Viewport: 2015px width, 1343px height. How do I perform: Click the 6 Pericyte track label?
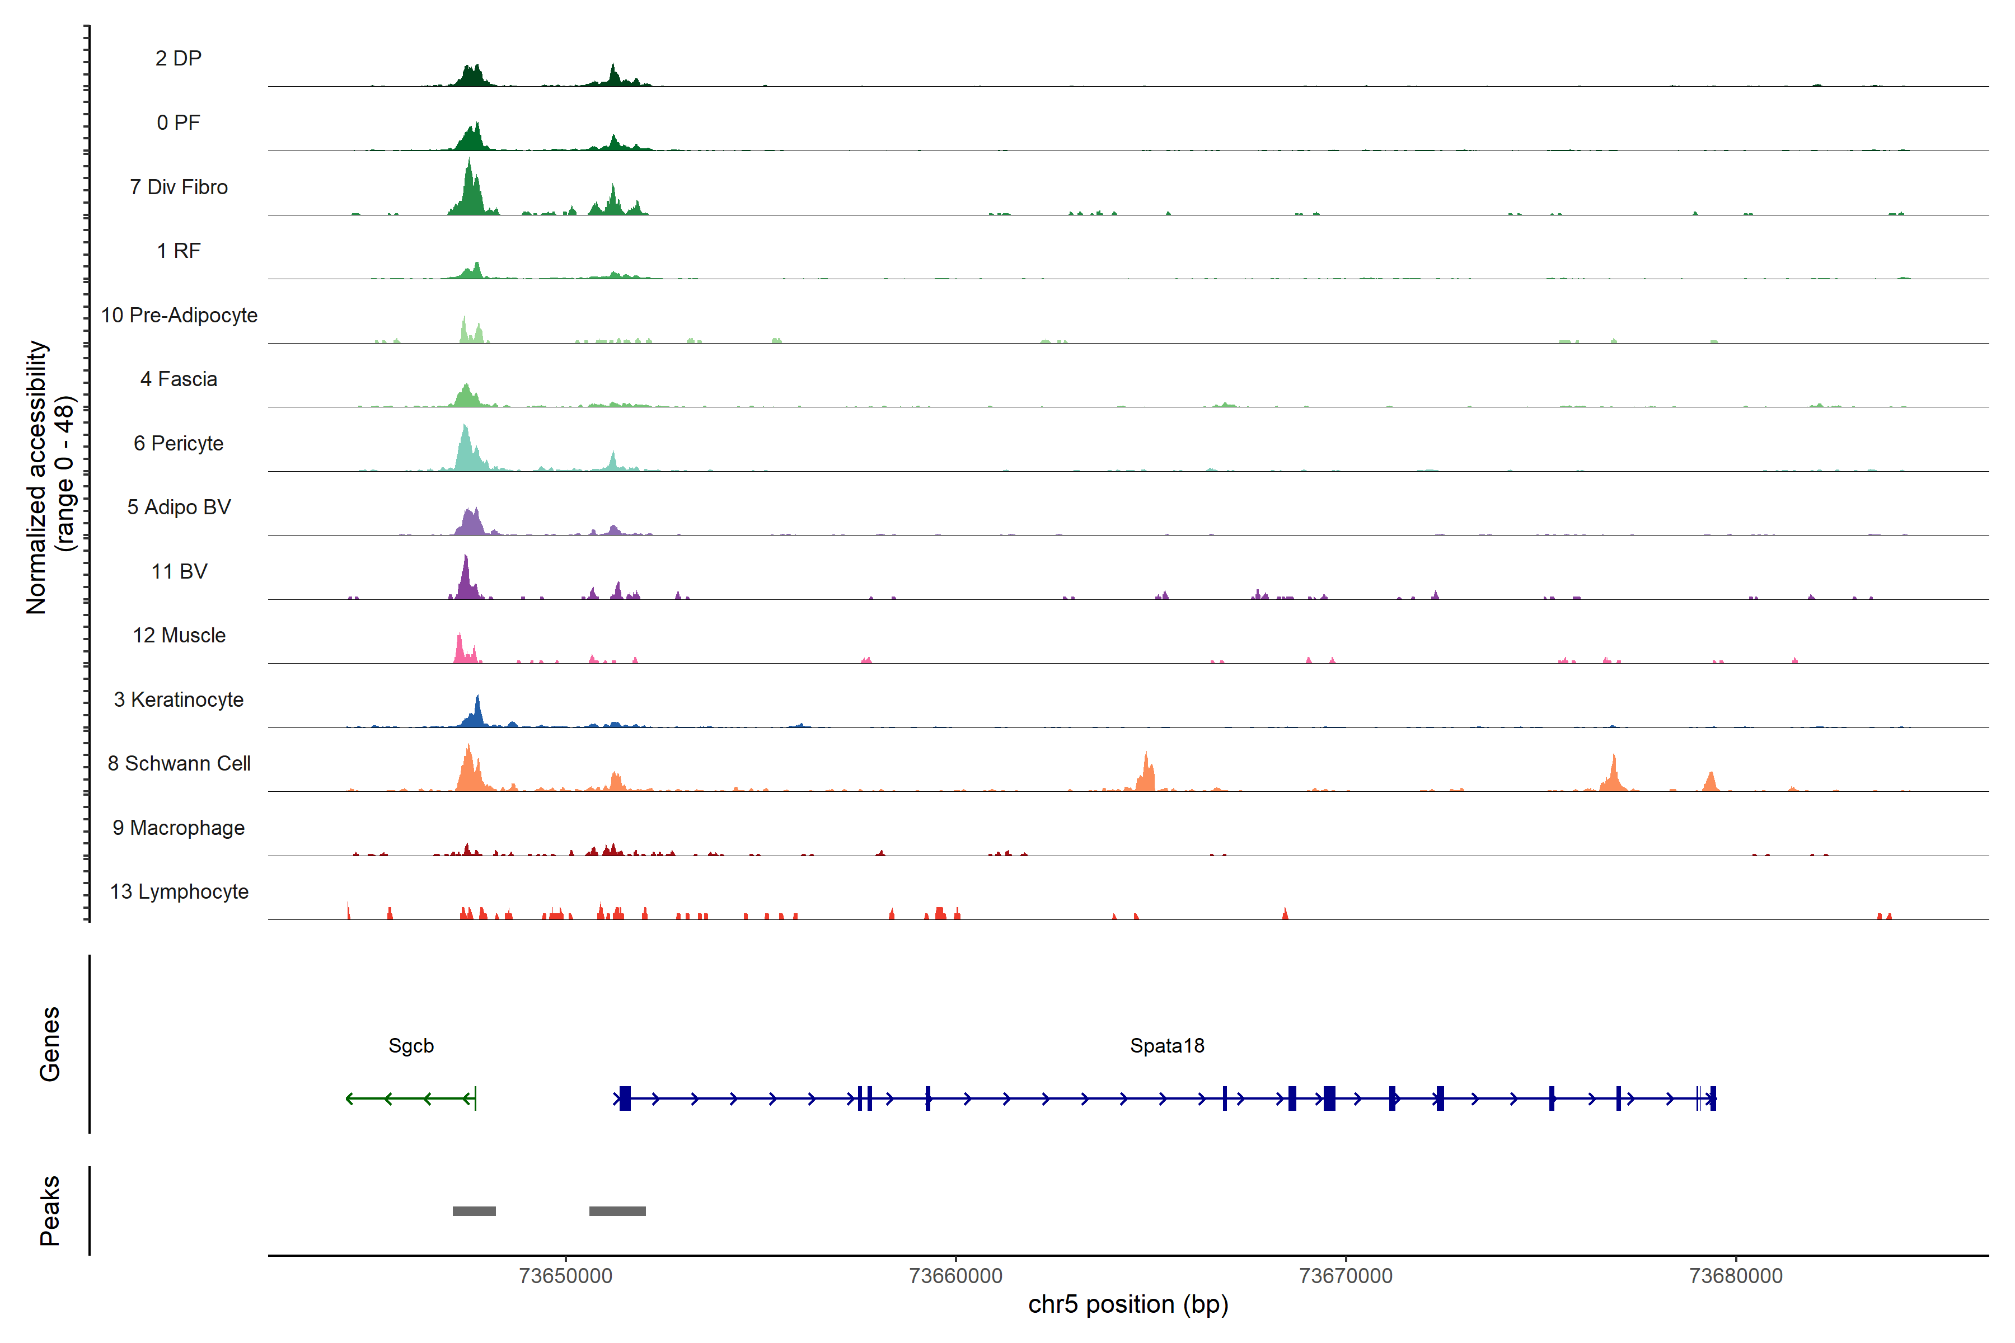coord(178,443)
